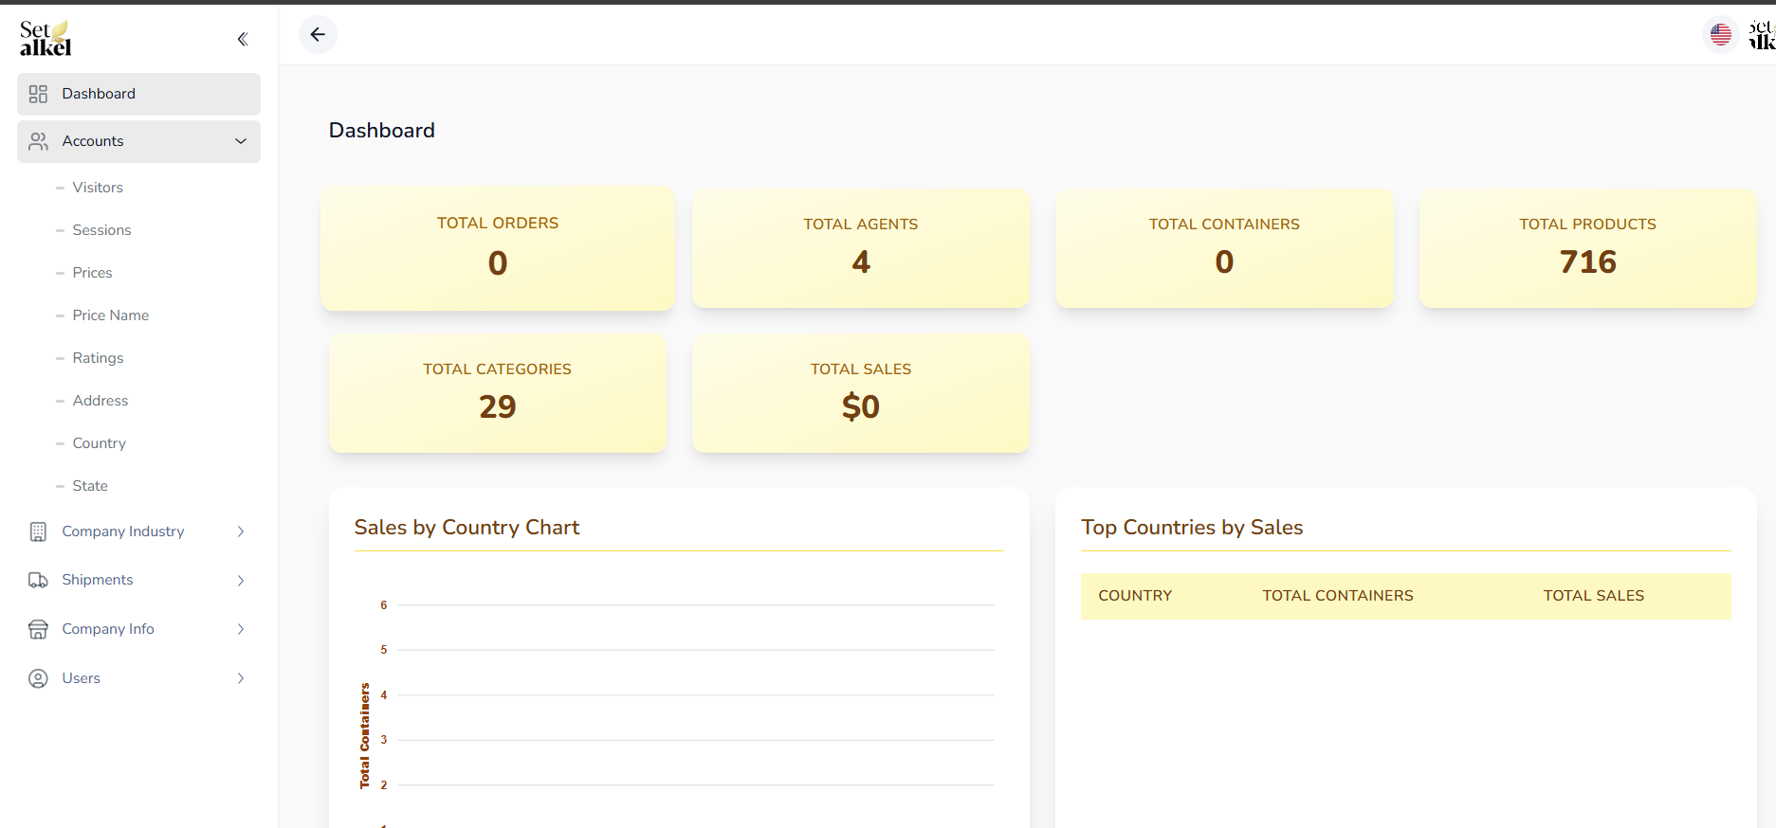
Task: Open State under Accounts
Action: [90, 486]
